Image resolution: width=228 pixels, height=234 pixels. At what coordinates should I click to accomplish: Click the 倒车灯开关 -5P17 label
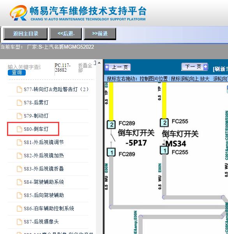(136, 137)
